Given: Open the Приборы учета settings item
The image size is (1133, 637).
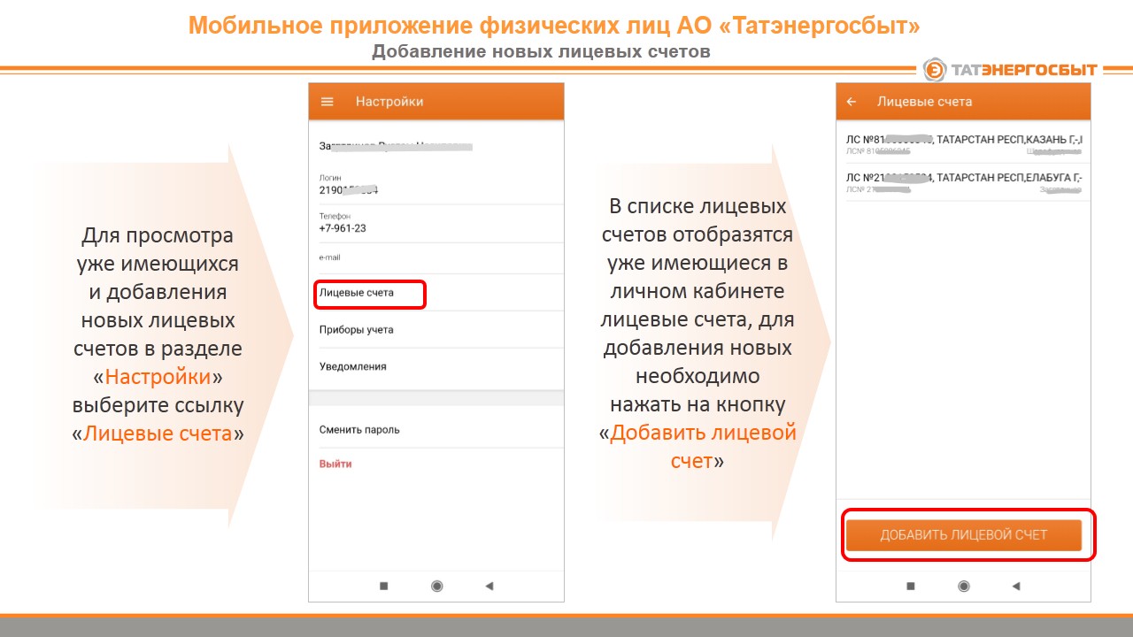Looking at the screenshot, I should [x=357, y=330].
